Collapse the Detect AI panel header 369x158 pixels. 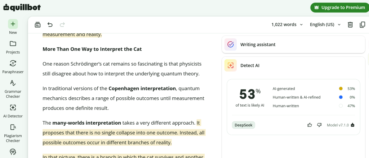[x=293, y=65]
